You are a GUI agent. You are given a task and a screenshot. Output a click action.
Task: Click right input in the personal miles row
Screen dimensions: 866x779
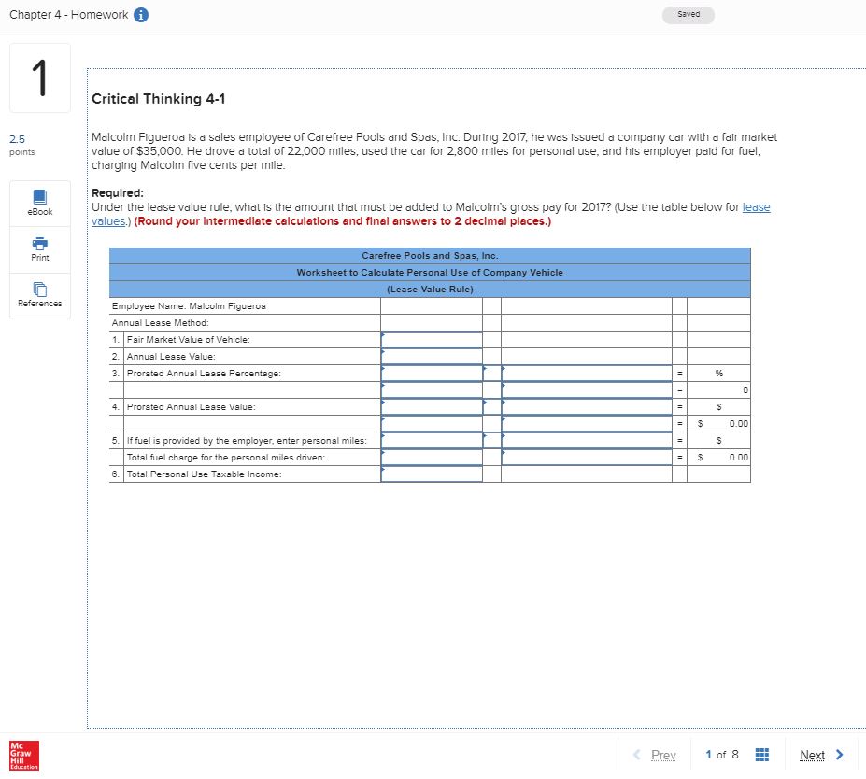point(587,441)
